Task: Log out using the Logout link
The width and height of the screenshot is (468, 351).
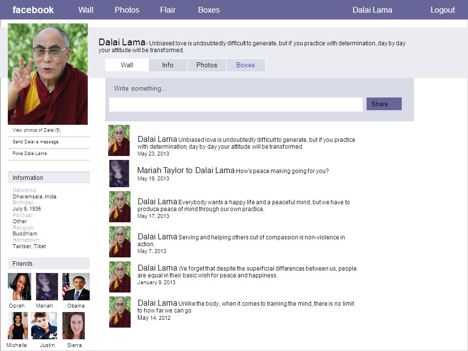Action: click(443, 10)
